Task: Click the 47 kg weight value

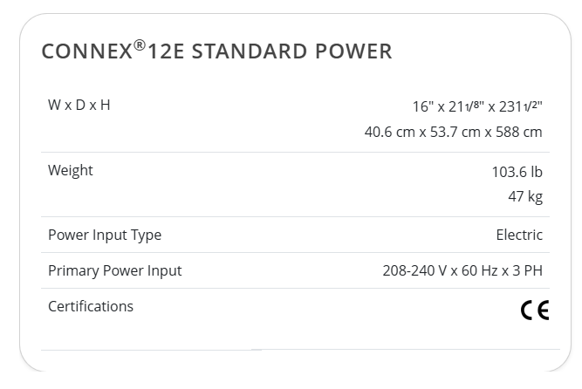Action: click(x=525, y=197)
